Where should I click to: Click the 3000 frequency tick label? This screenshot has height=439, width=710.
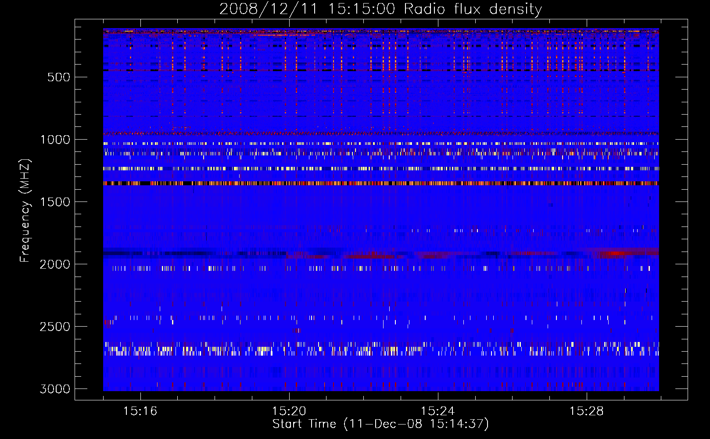tap(55, 389)
